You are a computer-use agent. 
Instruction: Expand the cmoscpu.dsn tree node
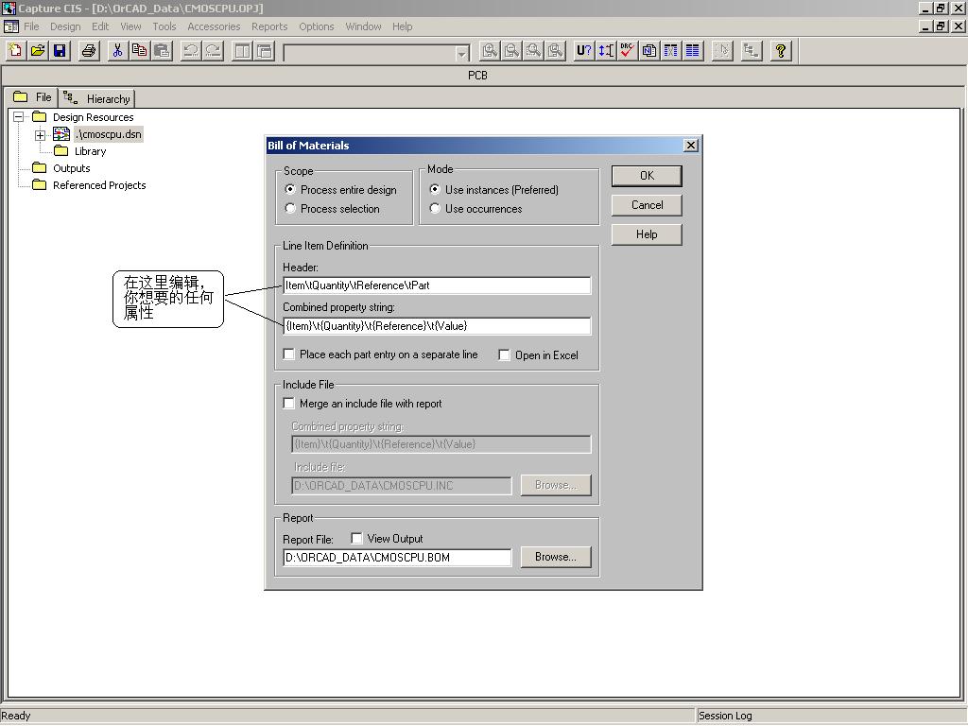[x=40, y=135]
